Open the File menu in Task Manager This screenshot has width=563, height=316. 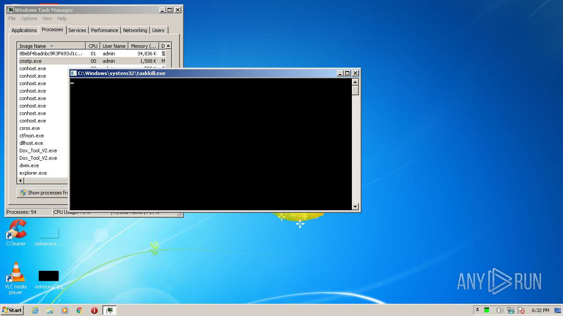click(12, 18)
